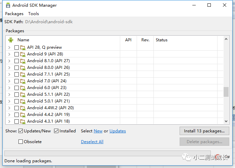
Task: Check the Android 7.1.1 (API 25) checkbox
Action: click(x=16, y=74)
